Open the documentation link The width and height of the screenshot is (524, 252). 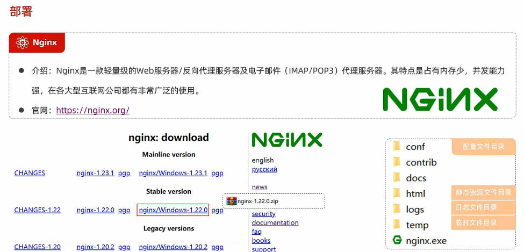click(x=275, y=222)
